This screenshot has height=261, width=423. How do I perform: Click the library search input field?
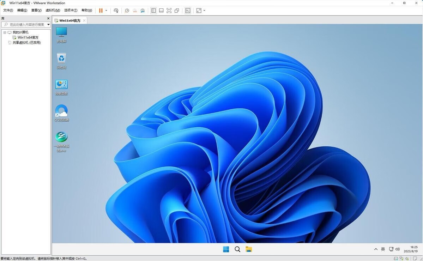pyautogui.click(x=26, y=25)
